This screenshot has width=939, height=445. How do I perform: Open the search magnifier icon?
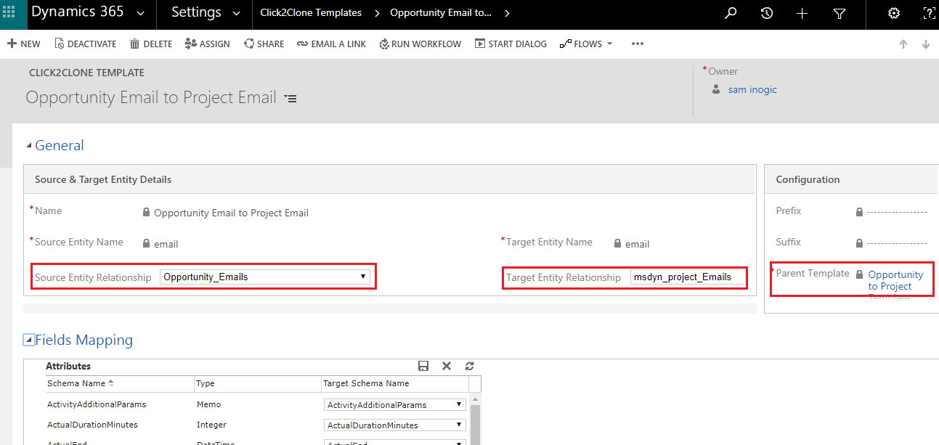tap(731, 13)
